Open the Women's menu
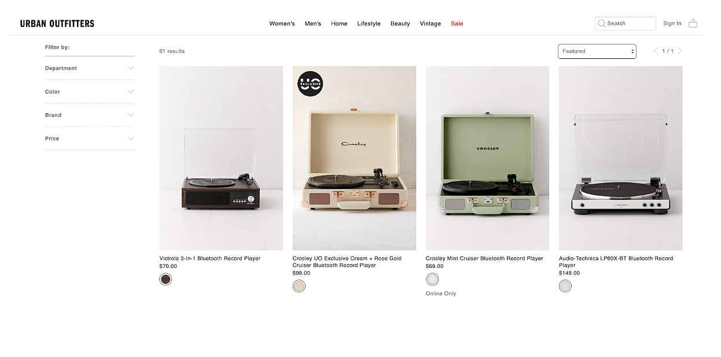 [x=282, y=24]
